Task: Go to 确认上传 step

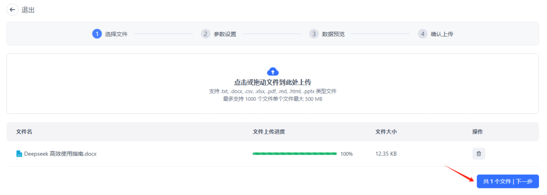Action: click(442, 34)
